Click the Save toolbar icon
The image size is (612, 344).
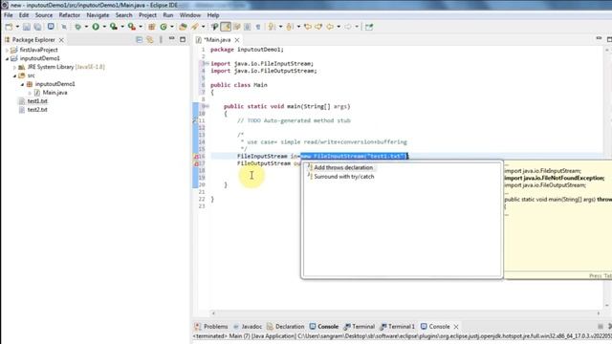[27, 27]
